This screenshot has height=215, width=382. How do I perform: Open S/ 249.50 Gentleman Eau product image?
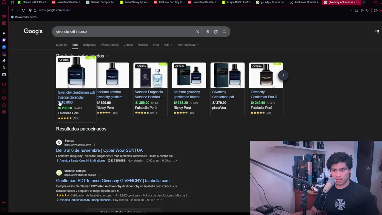point(266,75)
